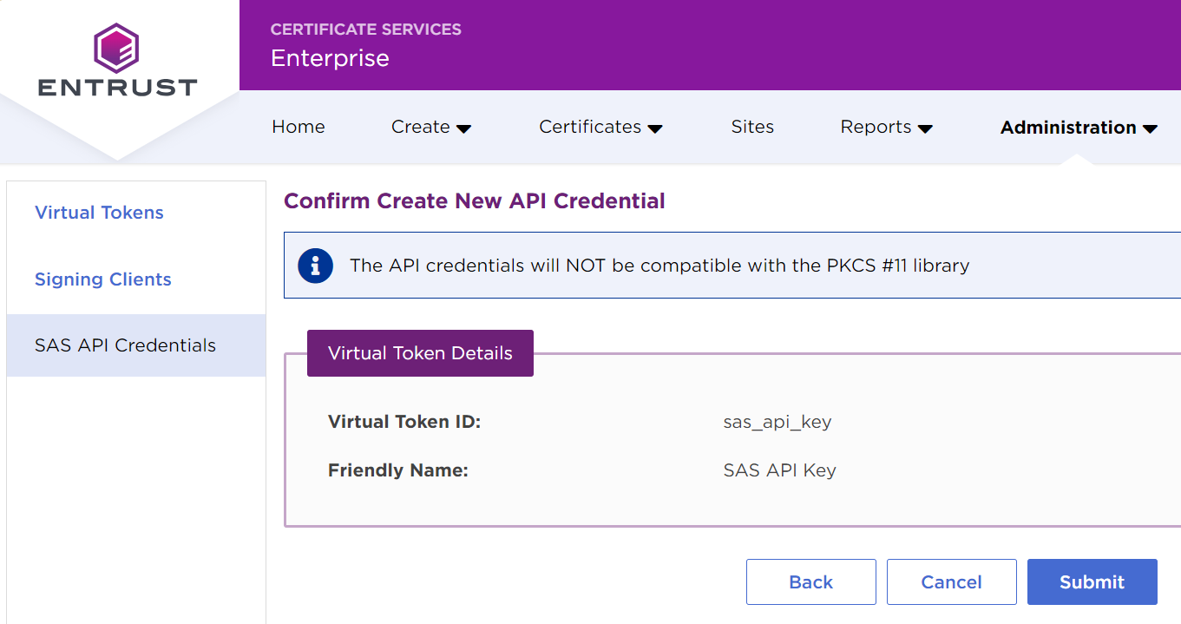Open the Certificates dropdown menu
The height and width of the screenshot is (624, 1181).
click(x=600, y=127)
